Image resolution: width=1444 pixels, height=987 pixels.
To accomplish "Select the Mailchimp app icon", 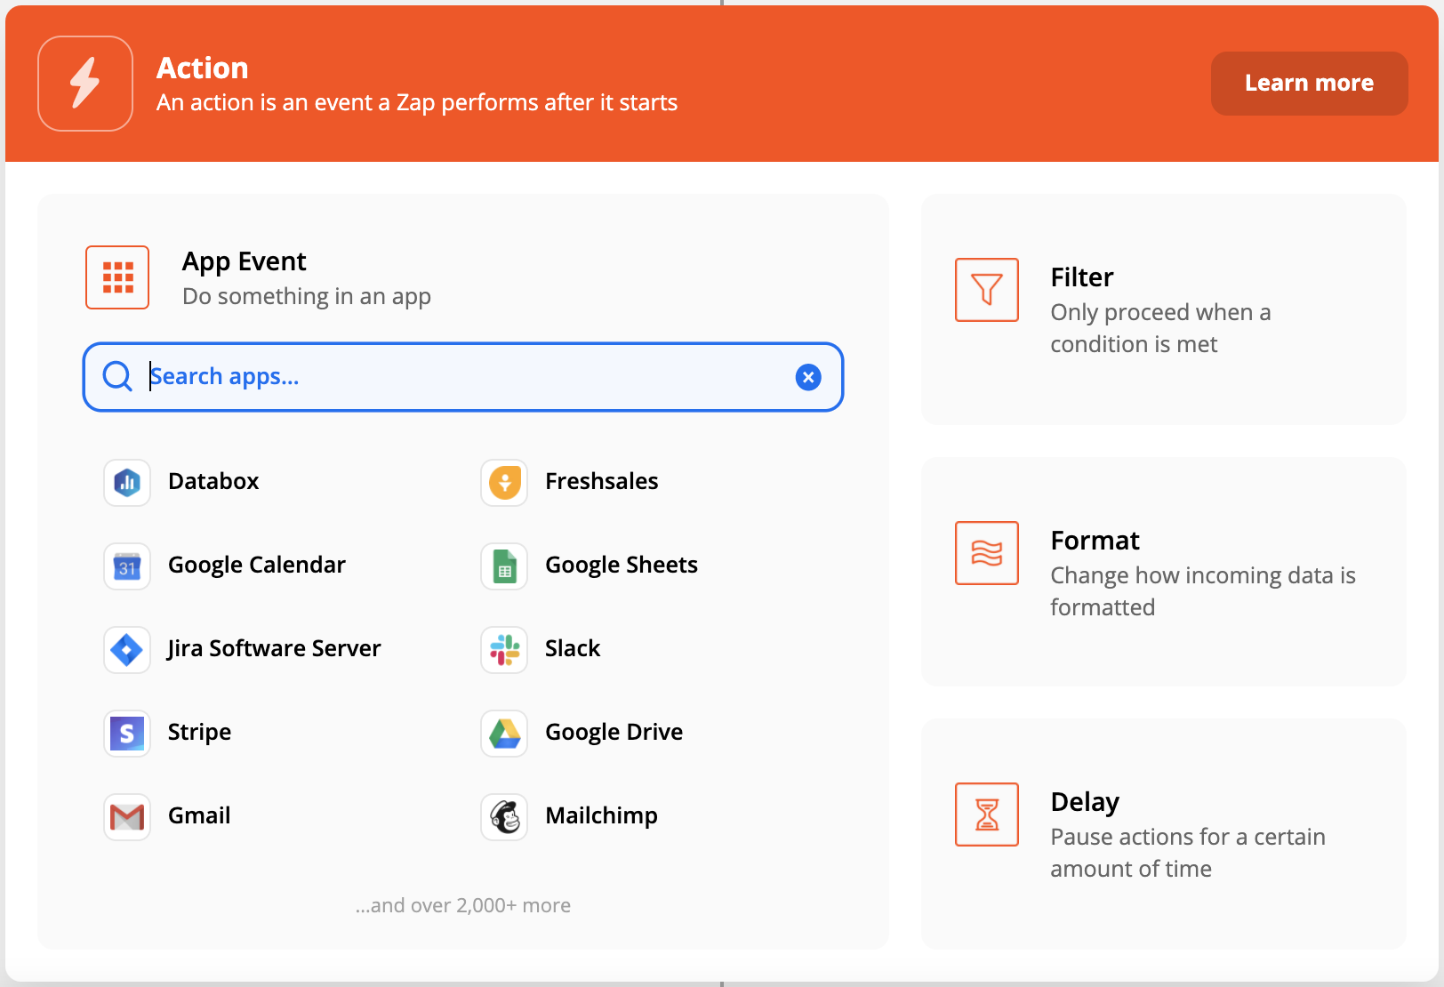I will (504, 817).
